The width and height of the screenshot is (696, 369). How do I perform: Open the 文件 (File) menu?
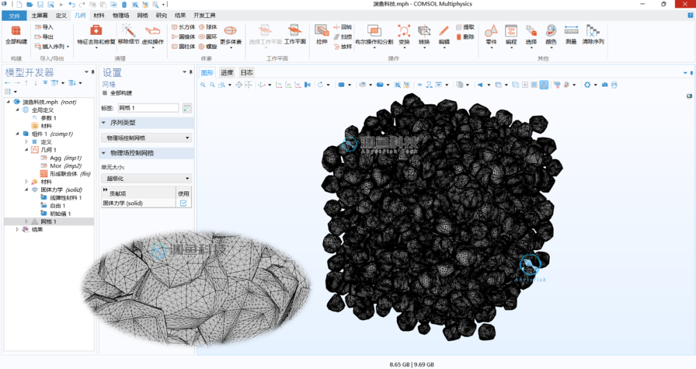tap(14, 15)
